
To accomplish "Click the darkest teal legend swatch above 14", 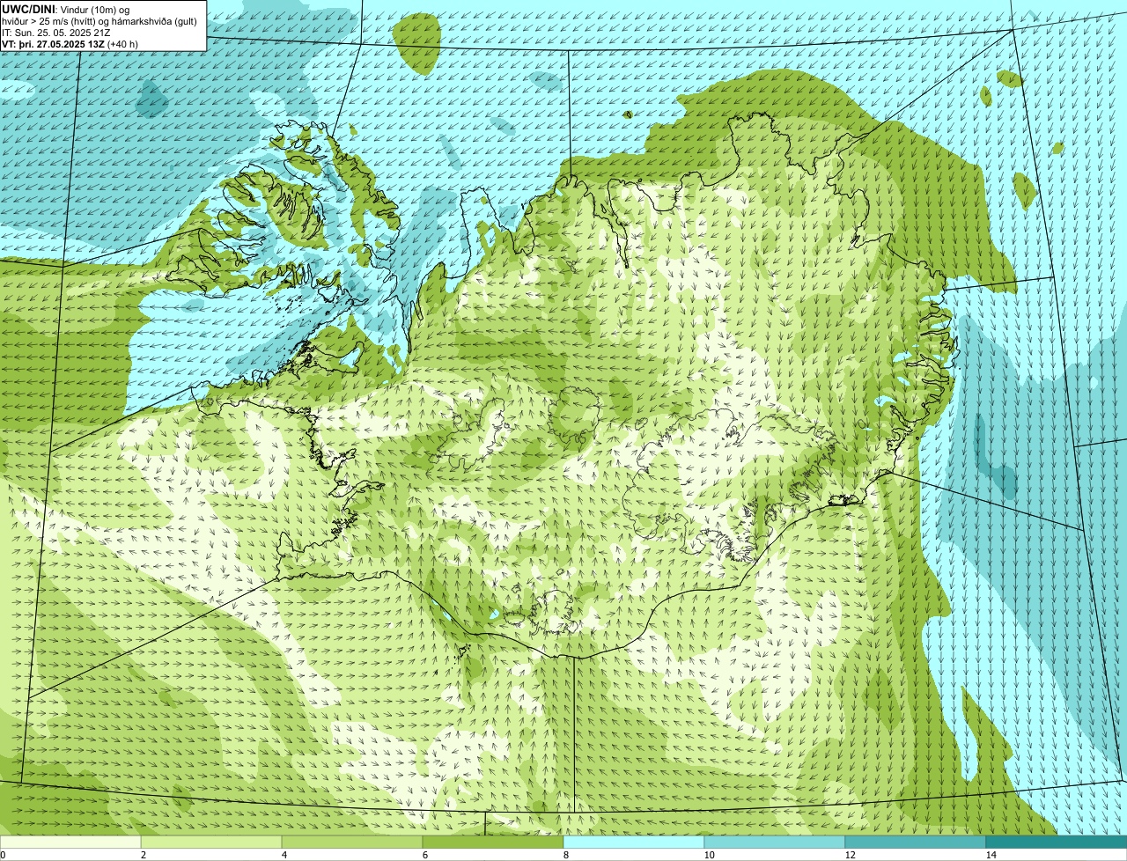I will tap(1057, 842).
